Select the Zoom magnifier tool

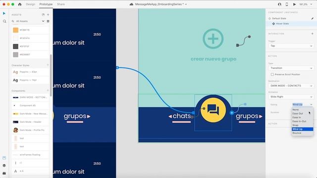(4, 21)
